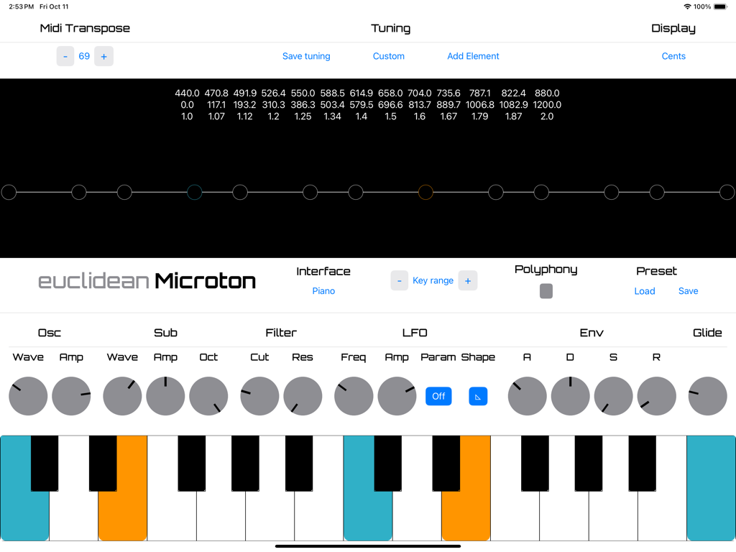The image size is (736, 552).
Task: Turn the Osc Wave knob
Action: click(x=27, y=396)
